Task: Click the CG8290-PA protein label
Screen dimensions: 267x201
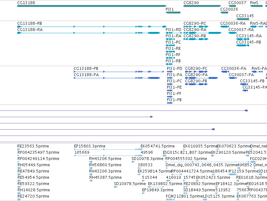Action: pyautogui.click(x=196, y=75)
